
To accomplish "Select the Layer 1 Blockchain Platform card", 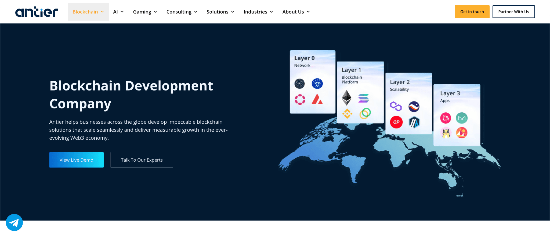I will 360,93.
